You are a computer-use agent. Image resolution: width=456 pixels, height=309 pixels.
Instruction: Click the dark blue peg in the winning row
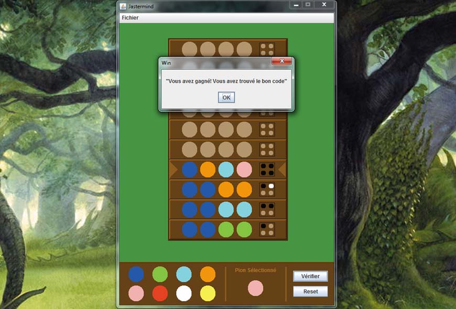tap(189, 169)
